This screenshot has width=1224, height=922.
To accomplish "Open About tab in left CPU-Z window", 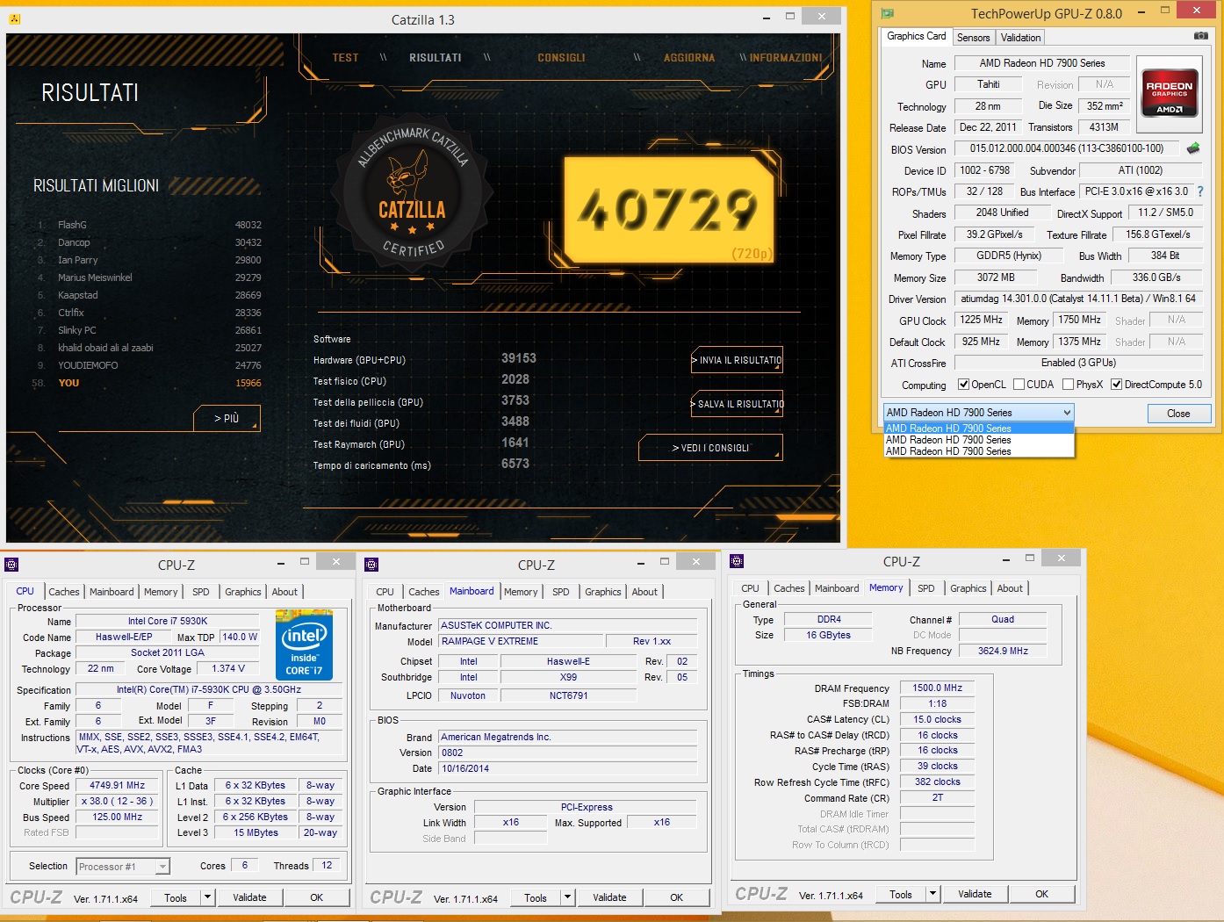I will (284, 592).
